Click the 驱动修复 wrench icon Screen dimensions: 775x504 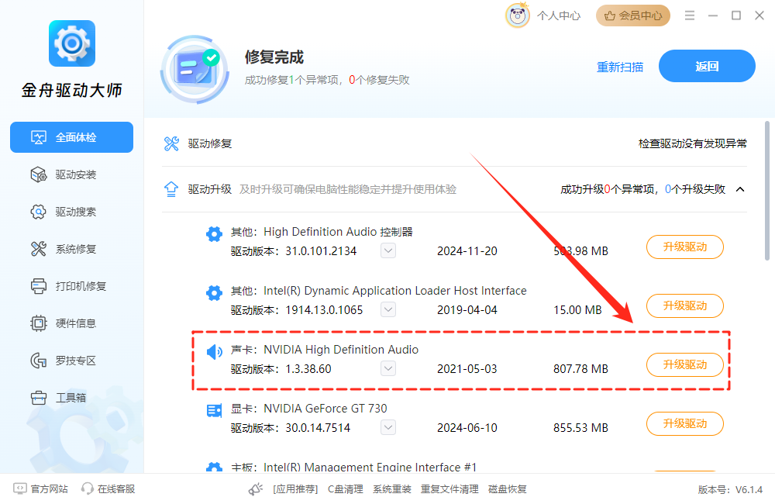click(x=171, y=143)
